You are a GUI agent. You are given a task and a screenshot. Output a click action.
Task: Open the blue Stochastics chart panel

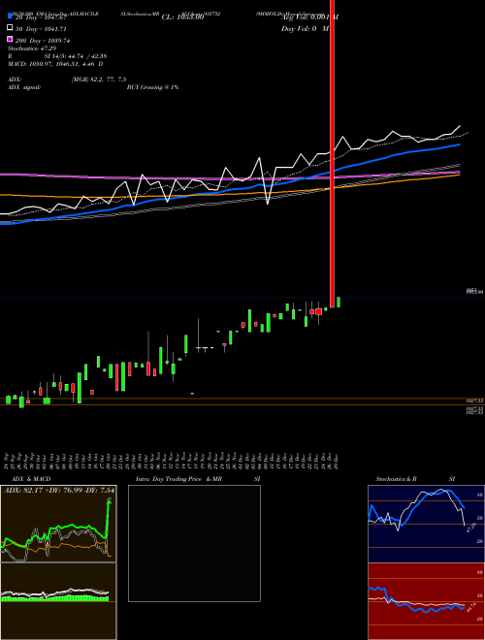426,524
